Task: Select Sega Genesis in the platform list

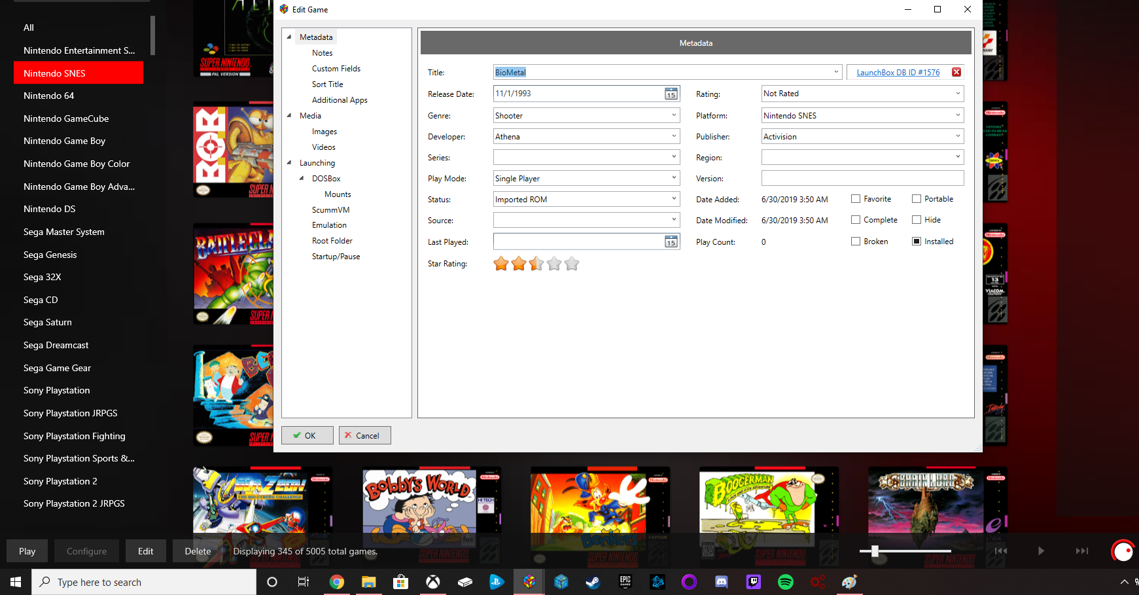Action: 50,255
